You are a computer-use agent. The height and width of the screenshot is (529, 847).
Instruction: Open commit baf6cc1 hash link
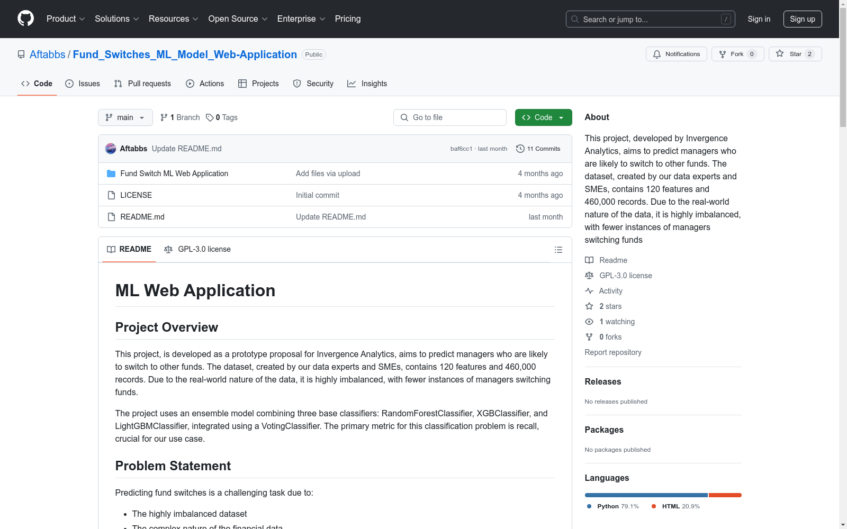pyautogui.click(x=461, y=149)
